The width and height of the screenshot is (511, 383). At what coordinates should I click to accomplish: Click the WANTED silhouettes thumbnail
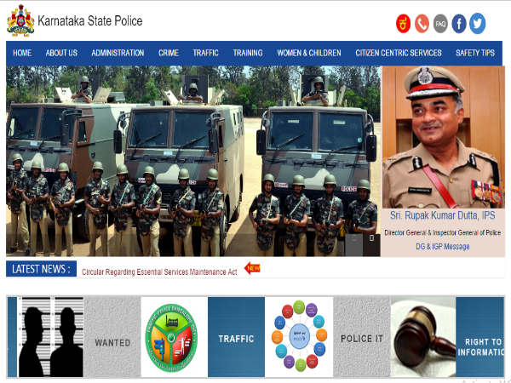click(50, 337)
